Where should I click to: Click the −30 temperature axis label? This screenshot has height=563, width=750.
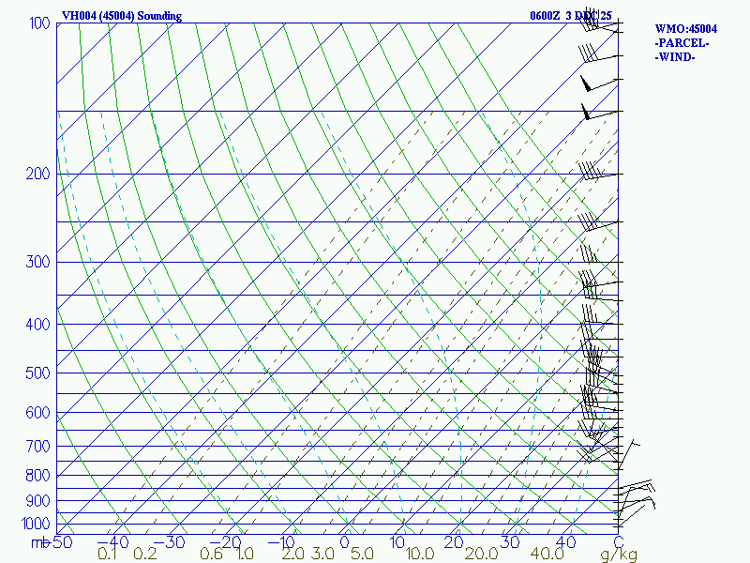pyautogui.click(x=169, y=542)
